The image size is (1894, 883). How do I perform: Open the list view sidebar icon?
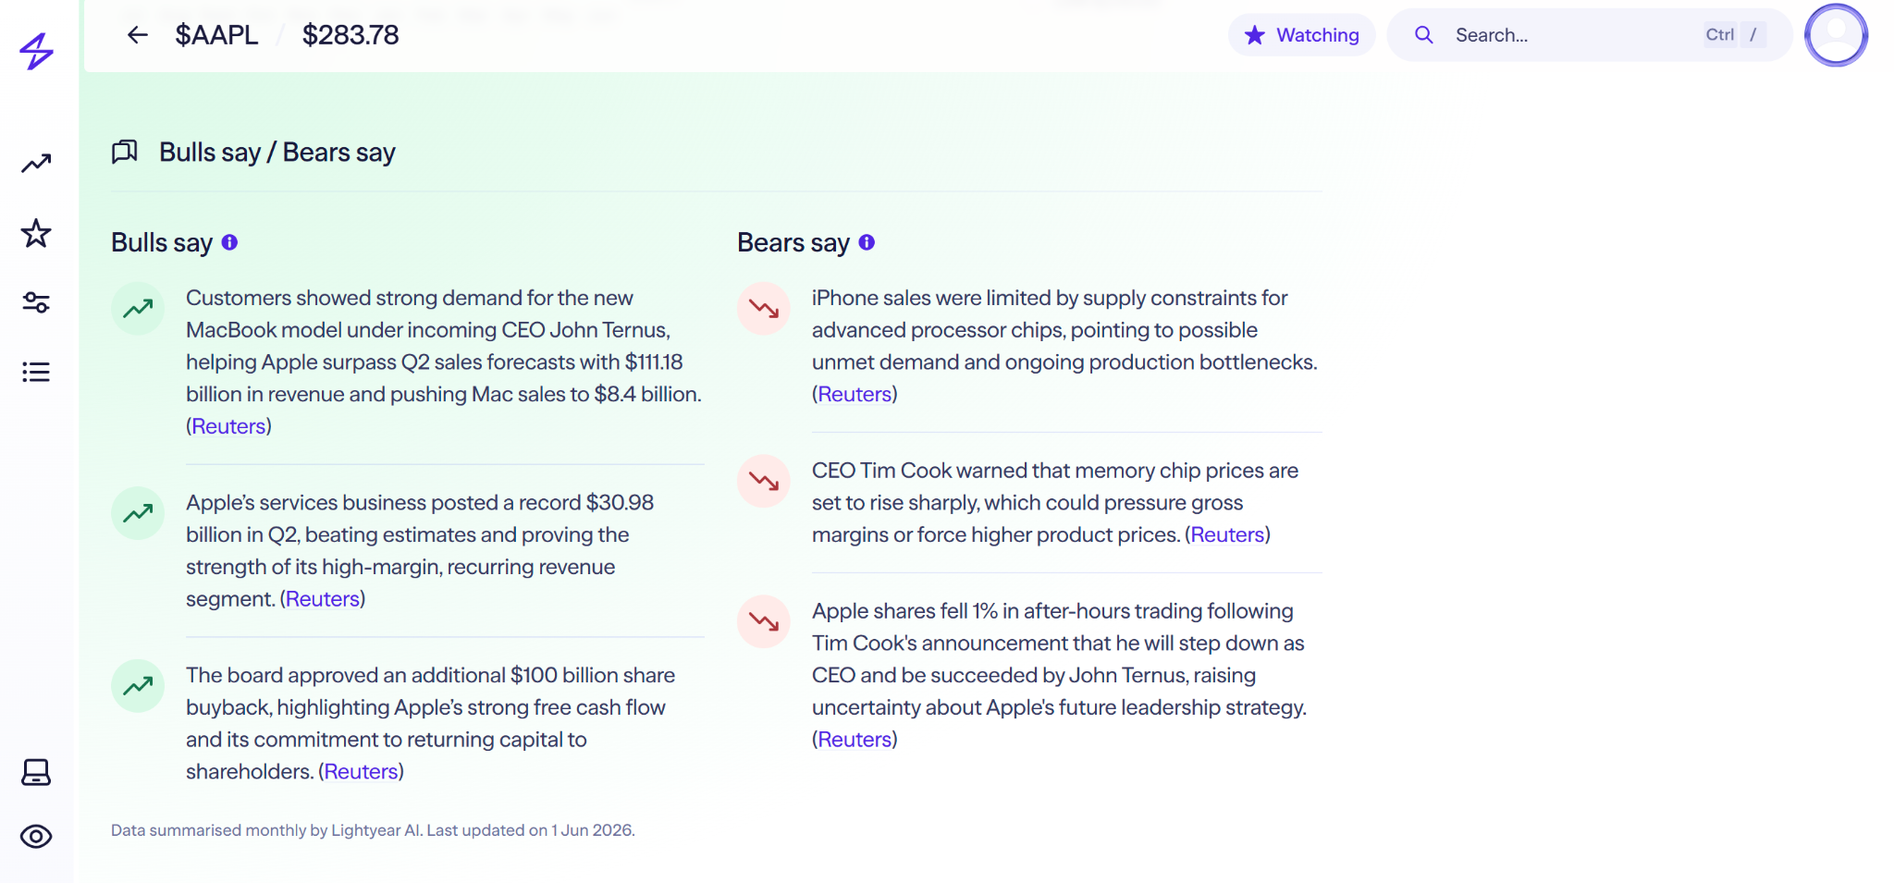point(36,372)
